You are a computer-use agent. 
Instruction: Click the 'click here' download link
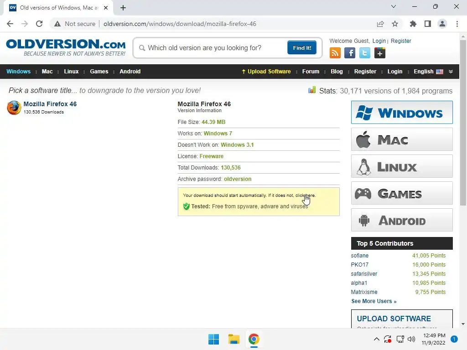[305, 196]
